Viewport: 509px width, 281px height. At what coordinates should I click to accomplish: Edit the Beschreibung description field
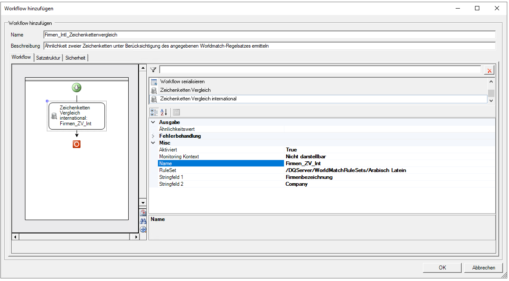(x=269, y=46)
